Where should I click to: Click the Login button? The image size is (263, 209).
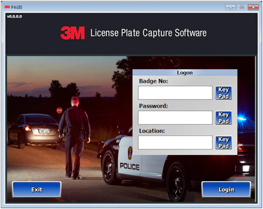point(226,190)
